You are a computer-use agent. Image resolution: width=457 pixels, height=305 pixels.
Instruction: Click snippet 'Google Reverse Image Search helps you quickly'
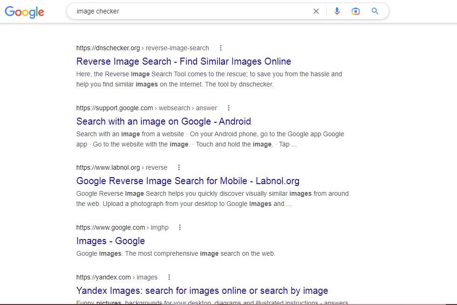click(x=212, y=199)
